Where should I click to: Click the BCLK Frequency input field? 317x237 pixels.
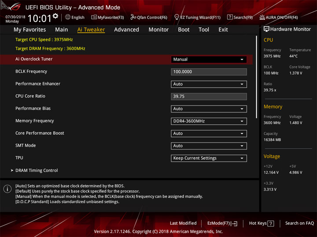pos(209,72)
